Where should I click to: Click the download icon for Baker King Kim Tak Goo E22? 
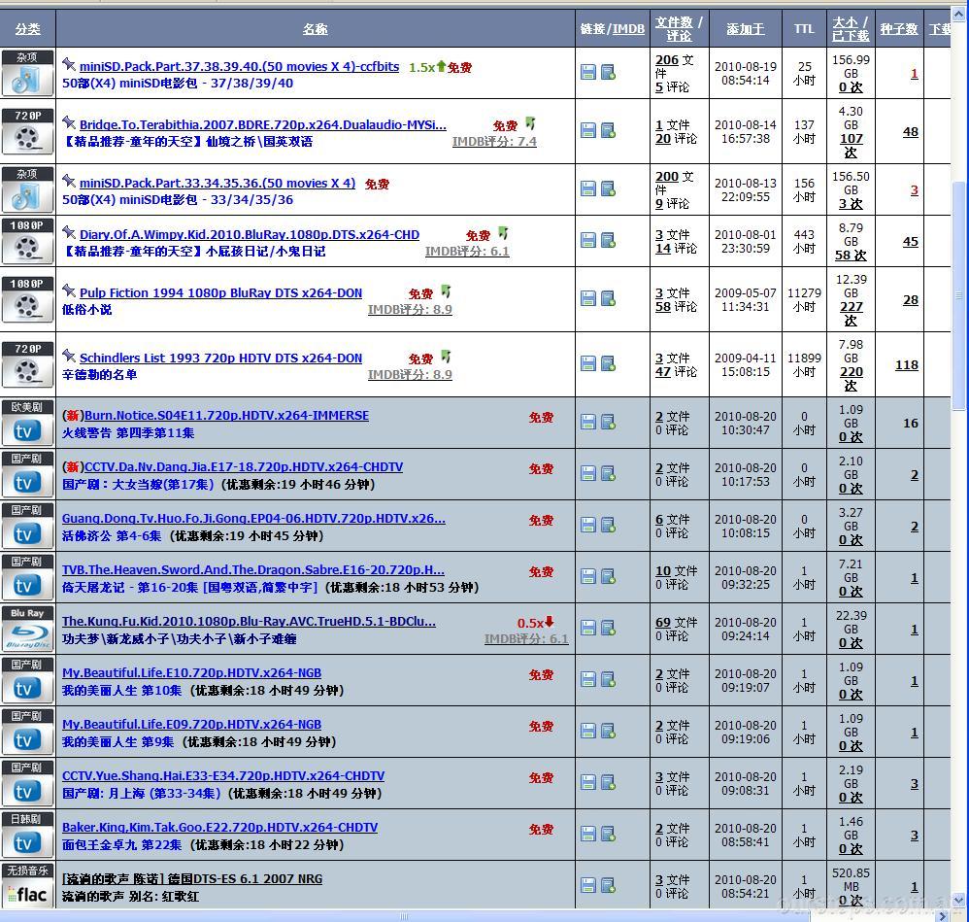coord(588,835)
